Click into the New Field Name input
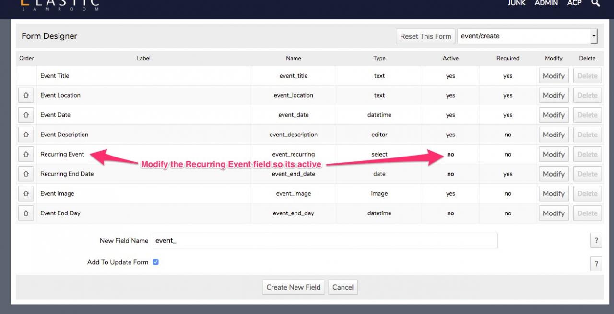Screen dimensions: 614x314 (x=325, y=241)
